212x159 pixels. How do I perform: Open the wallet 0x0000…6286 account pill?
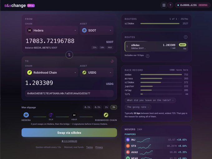pos(193,5)
